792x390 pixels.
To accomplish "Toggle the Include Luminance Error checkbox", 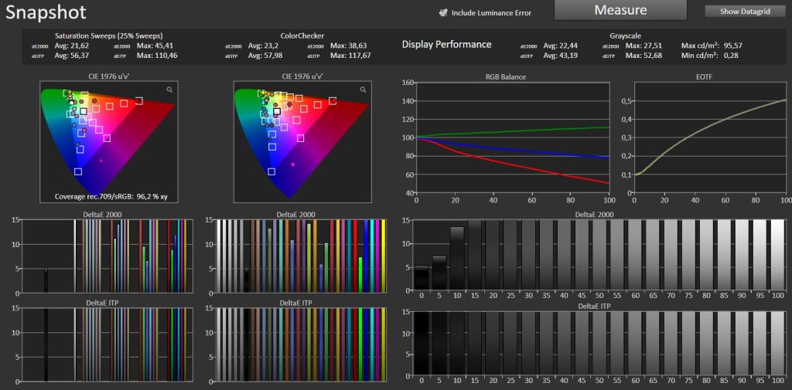I will (443, 12).
